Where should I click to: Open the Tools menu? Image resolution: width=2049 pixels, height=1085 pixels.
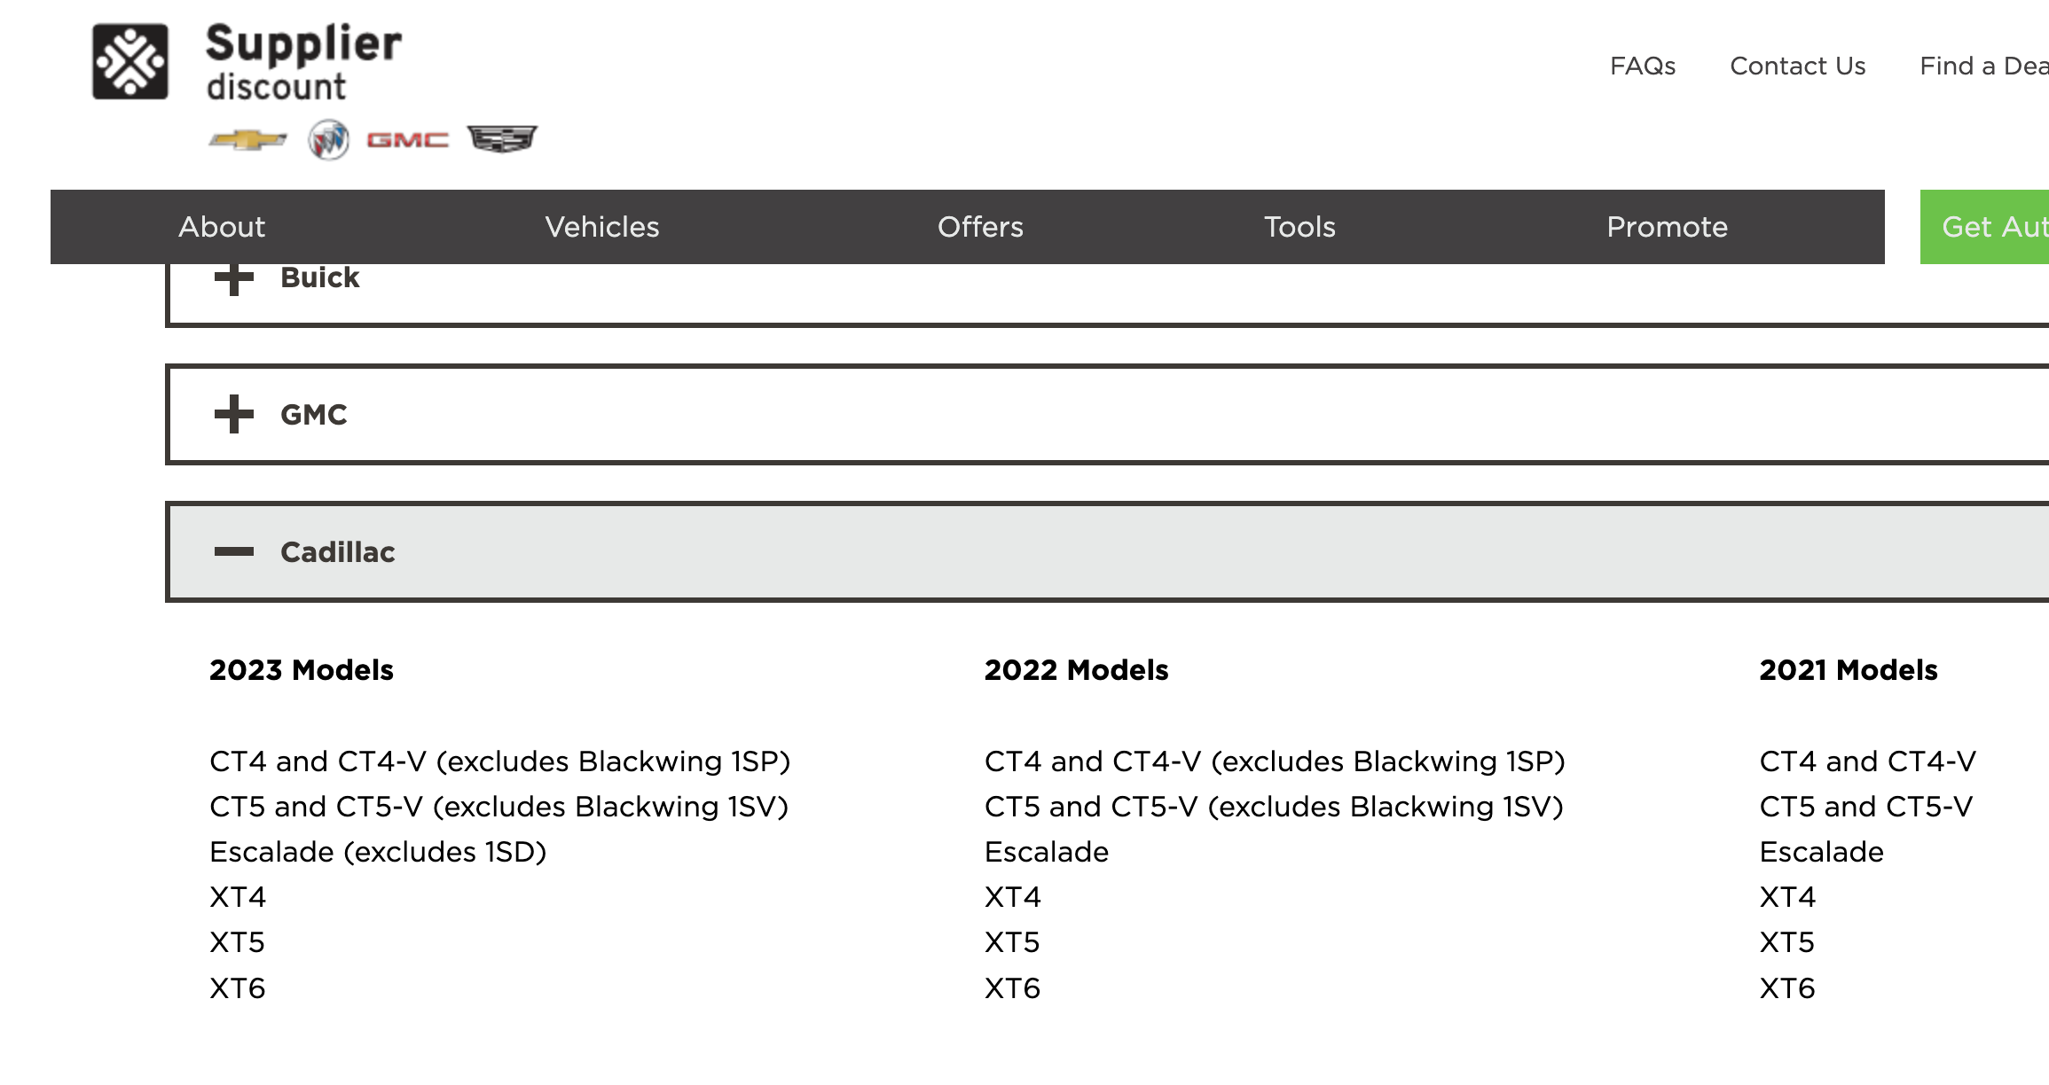1299,227
